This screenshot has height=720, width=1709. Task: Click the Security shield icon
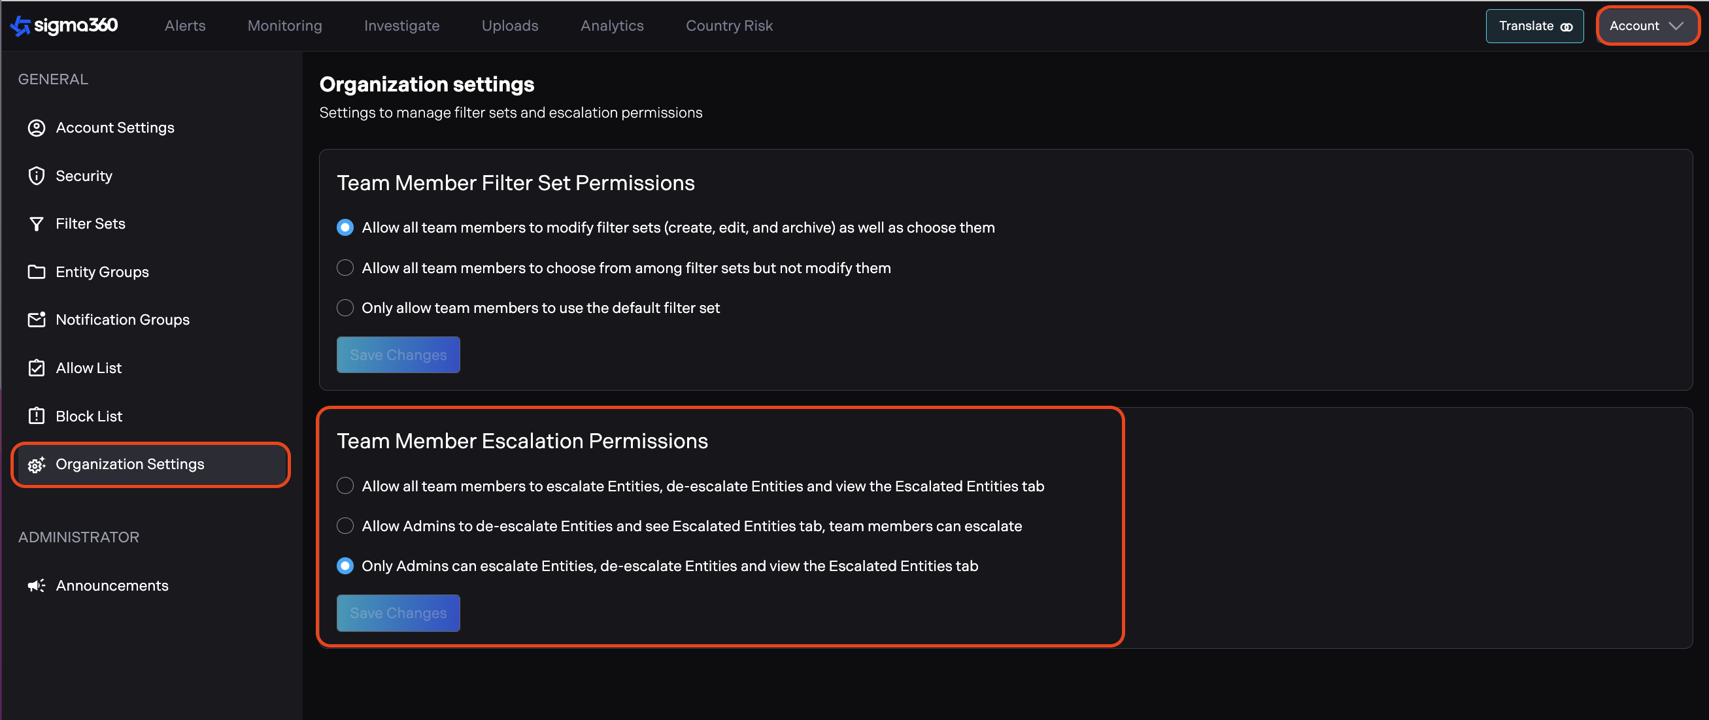click(x=37, y=176)
